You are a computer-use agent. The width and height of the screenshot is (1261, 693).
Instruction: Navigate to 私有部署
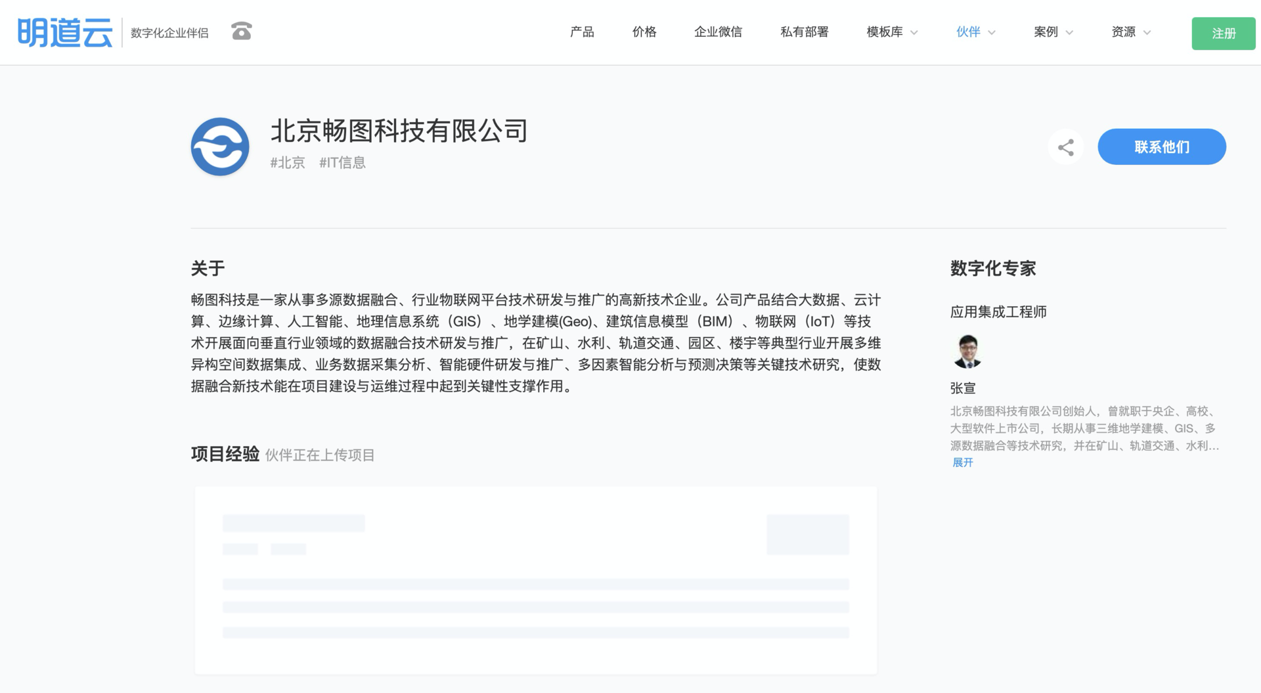[x=804, y=32]
